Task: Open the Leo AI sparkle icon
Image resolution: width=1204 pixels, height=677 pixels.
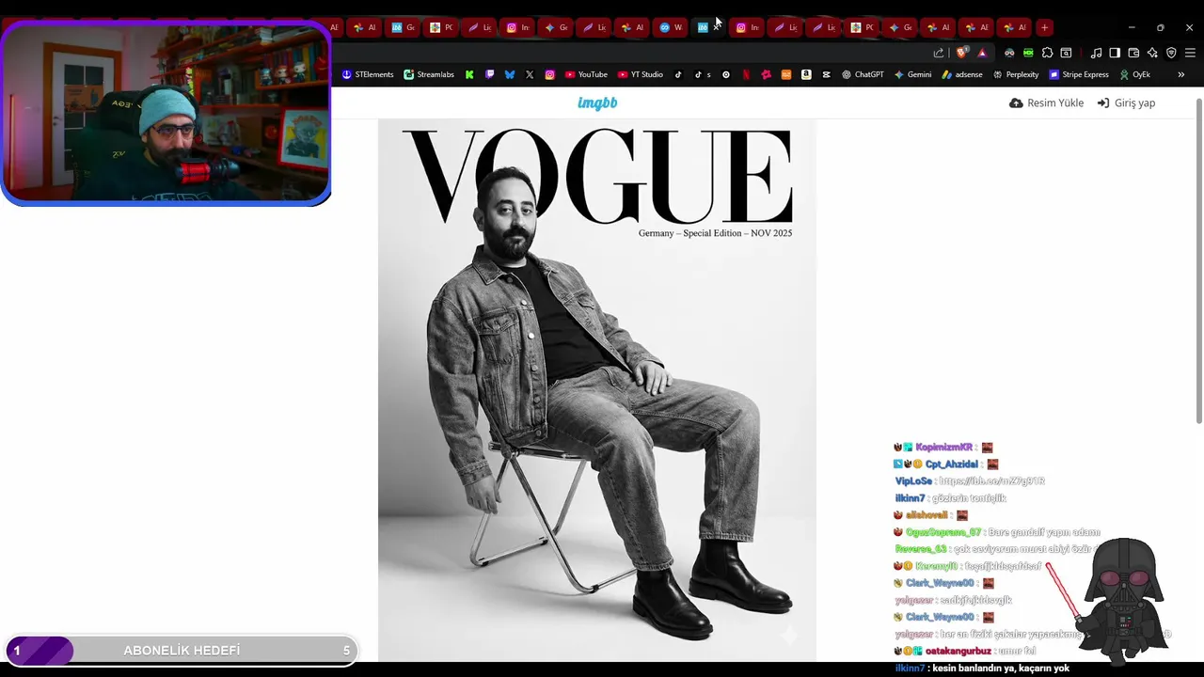Action: pos(1152,53)
